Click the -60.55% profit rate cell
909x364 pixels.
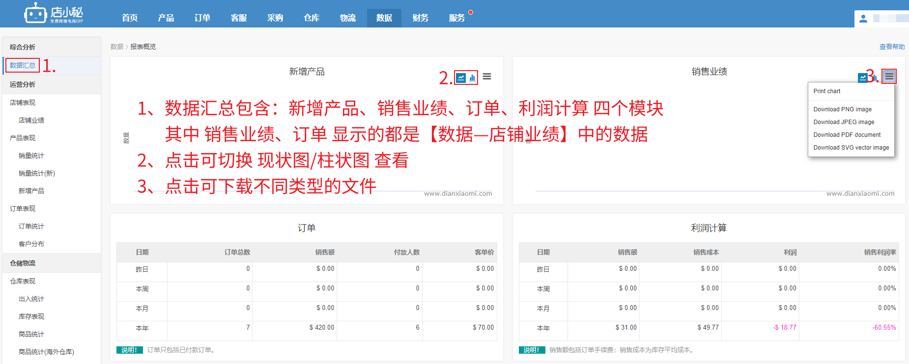[x=884, y=327]
